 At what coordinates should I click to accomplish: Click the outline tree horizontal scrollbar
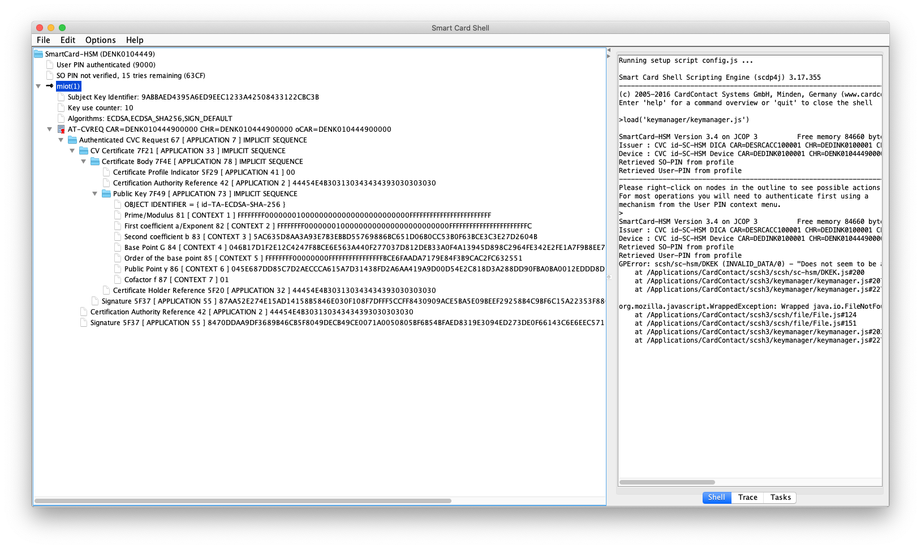pos(243,501)
